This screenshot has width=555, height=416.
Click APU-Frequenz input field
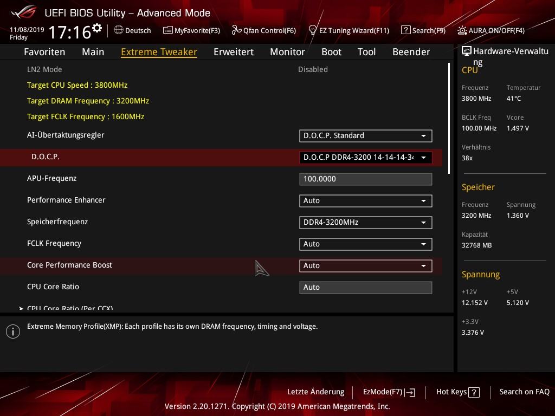[x=366, y=179]
